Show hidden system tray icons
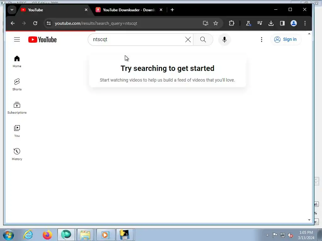The width and height of the screenshot is (322, 241). coord(267,235)
